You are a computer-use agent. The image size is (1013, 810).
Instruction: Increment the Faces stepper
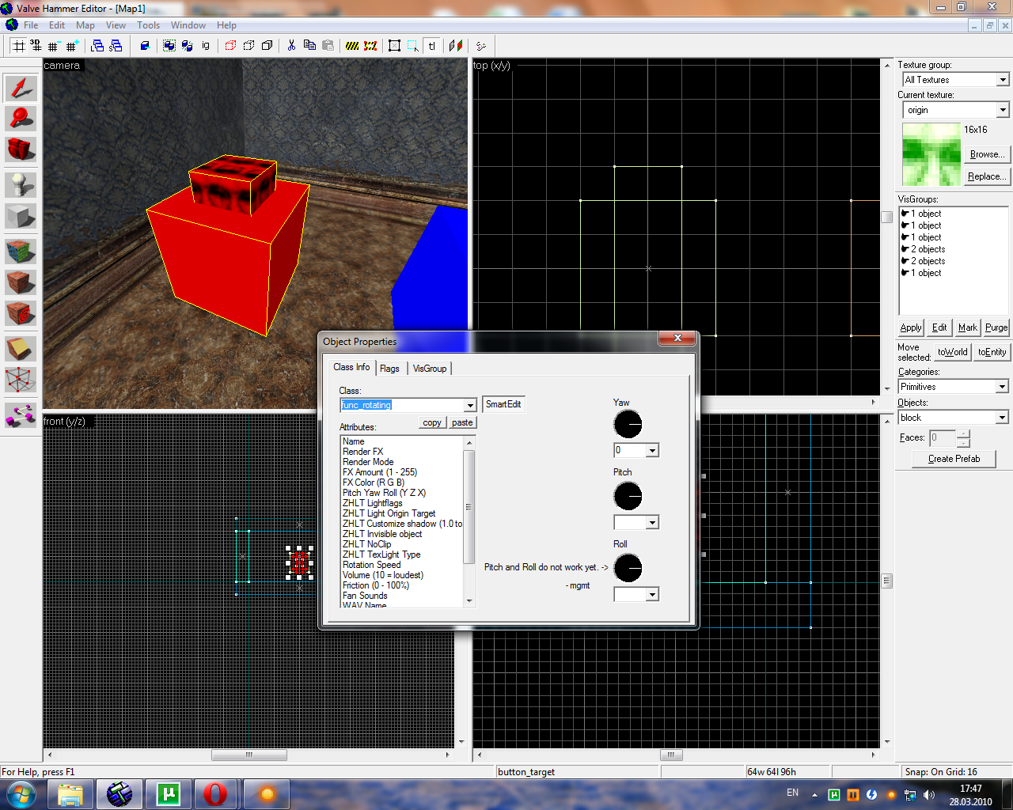tap(963, 433)
